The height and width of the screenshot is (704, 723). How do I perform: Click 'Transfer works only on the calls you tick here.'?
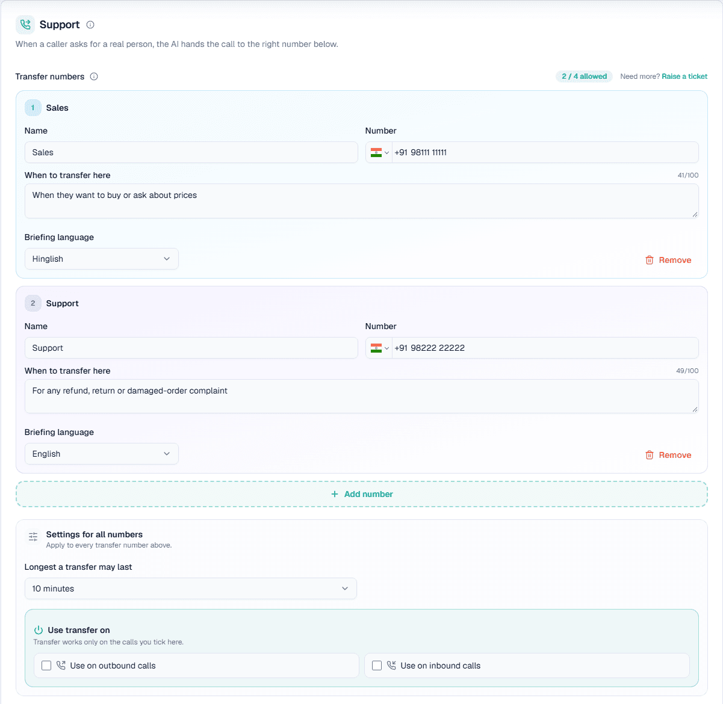pyautogui.click(x=108, y=642)
